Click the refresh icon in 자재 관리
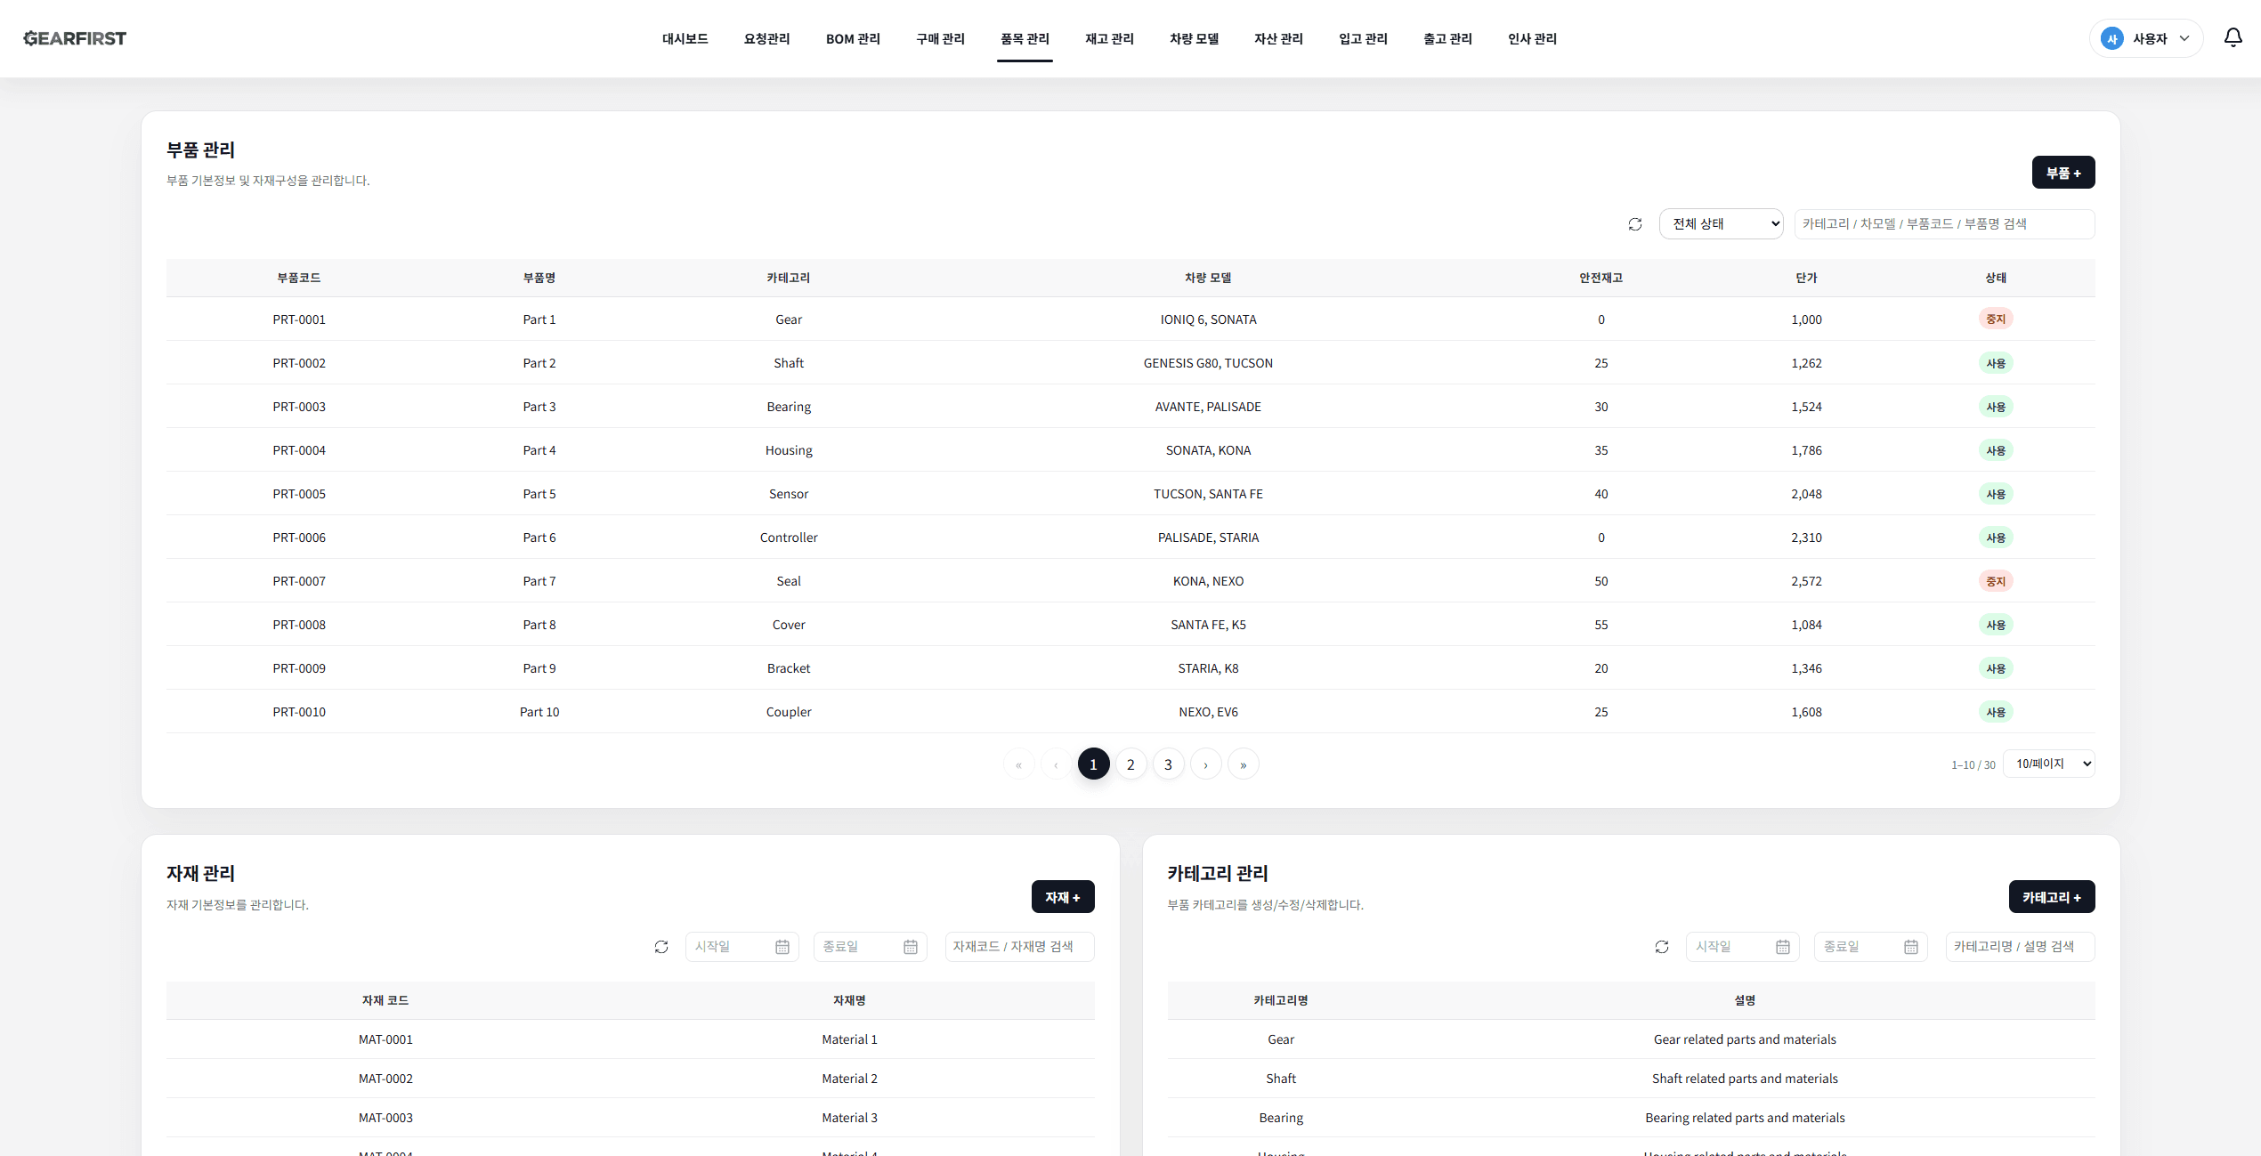The image size is (2261, 1156). tap(661, 947)
